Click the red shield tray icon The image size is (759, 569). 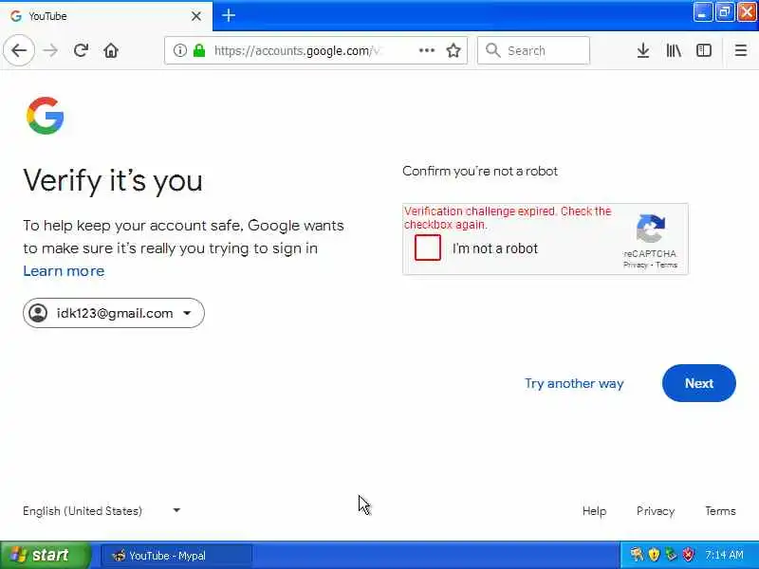pyautogui.click(x=688, y=555)
